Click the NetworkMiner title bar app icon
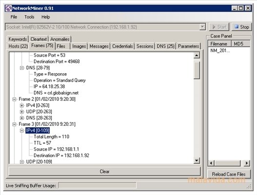 point(8,8)
